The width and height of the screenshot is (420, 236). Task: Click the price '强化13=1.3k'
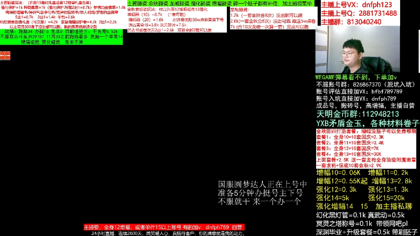pyautogui.click(x=388, y=190)
